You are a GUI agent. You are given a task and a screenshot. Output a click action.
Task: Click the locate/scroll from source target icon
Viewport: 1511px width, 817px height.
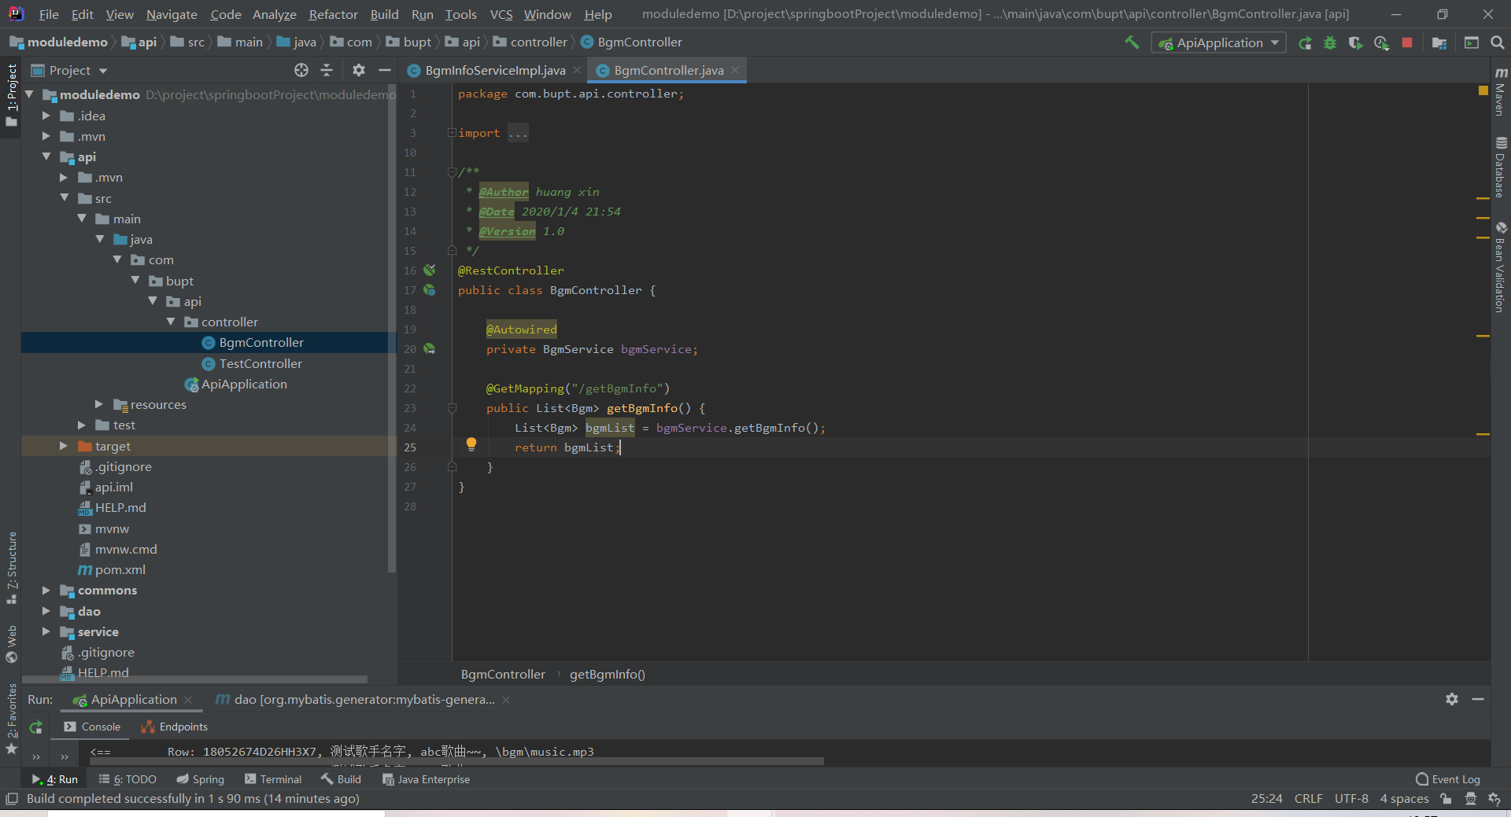[x=301, y=70]
